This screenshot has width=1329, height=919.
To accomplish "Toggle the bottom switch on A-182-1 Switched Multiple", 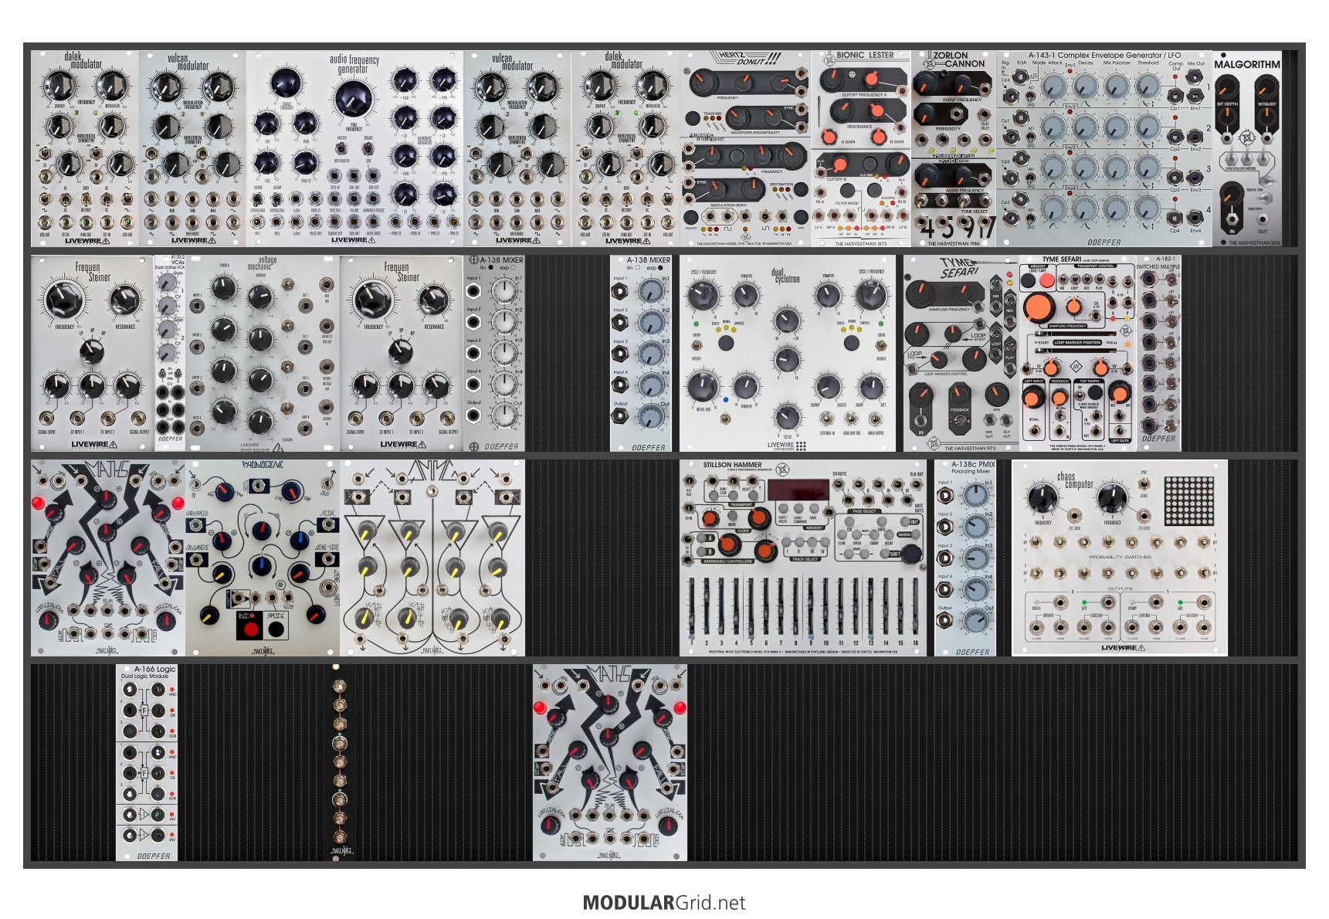I will pos(1170,426).
